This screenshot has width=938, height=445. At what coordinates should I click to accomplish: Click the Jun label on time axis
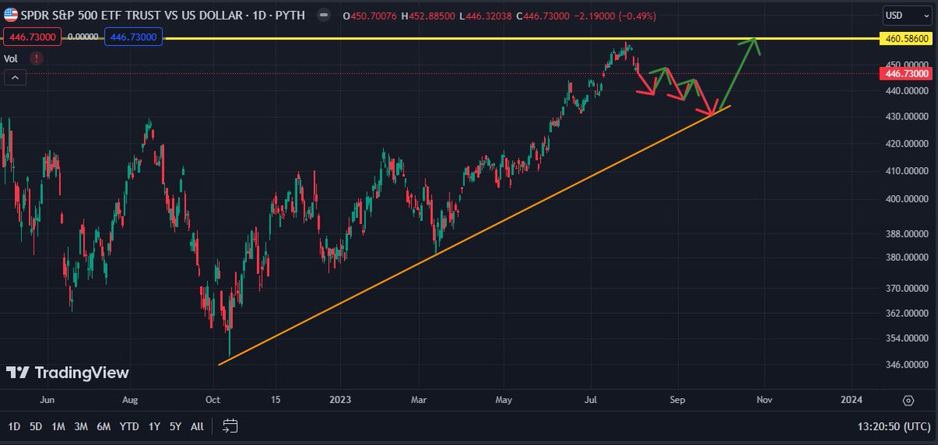click(x=47, y=400)
